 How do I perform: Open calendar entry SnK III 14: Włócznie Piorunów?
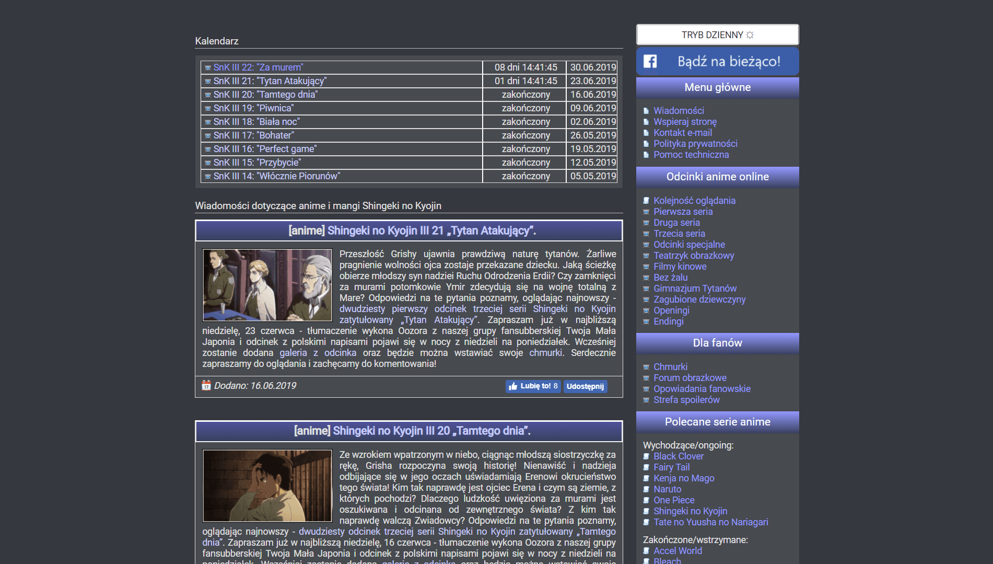pyautogui.click(x=277, y=176)
